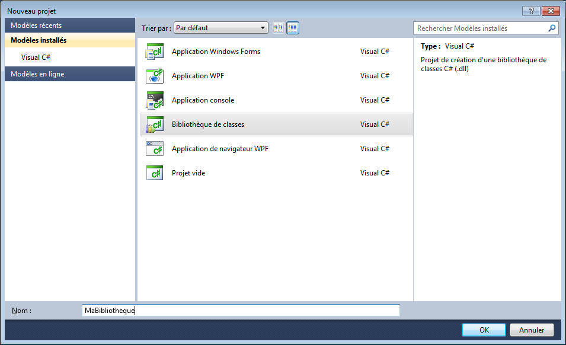Select the Modèles installés category
566x345 pixels.
(70, 40)
